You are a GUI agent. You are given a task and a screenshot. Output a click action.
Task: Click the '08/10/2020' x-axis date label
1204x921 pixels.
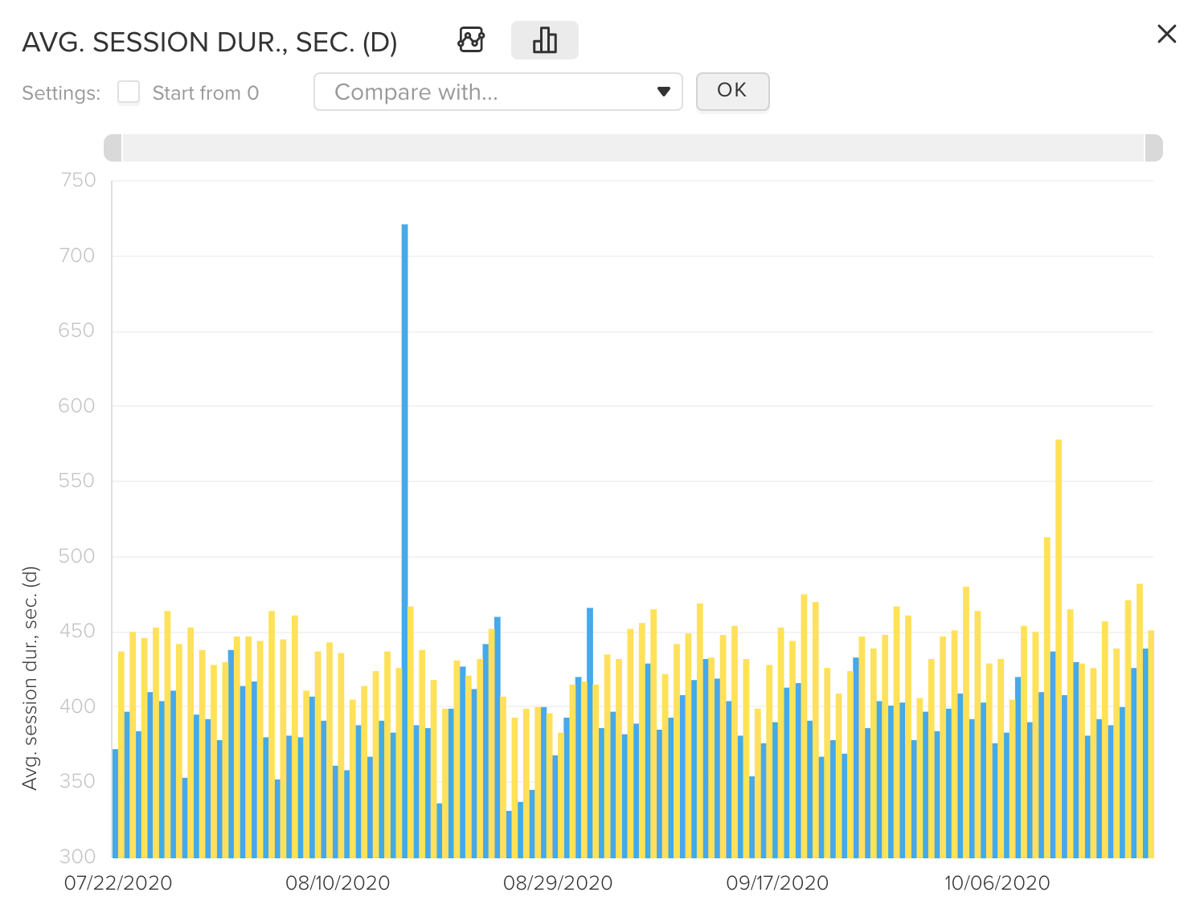click(x=338, y=883)
